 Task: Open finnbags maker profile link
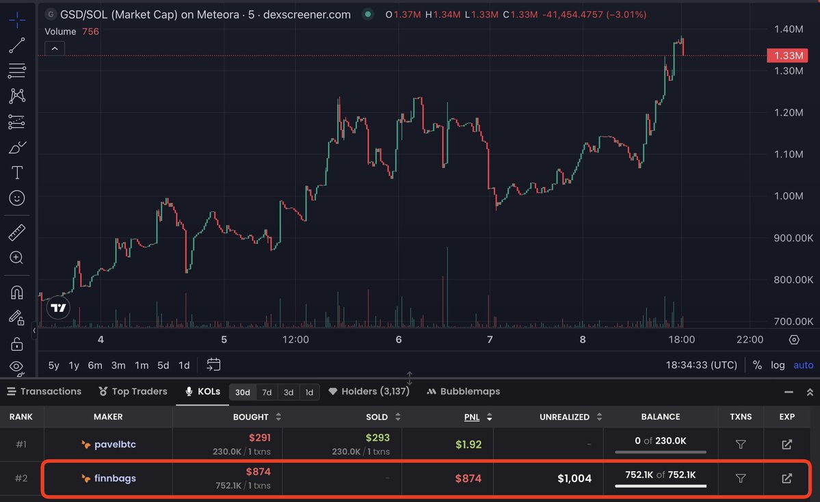[x=109, y=479]
